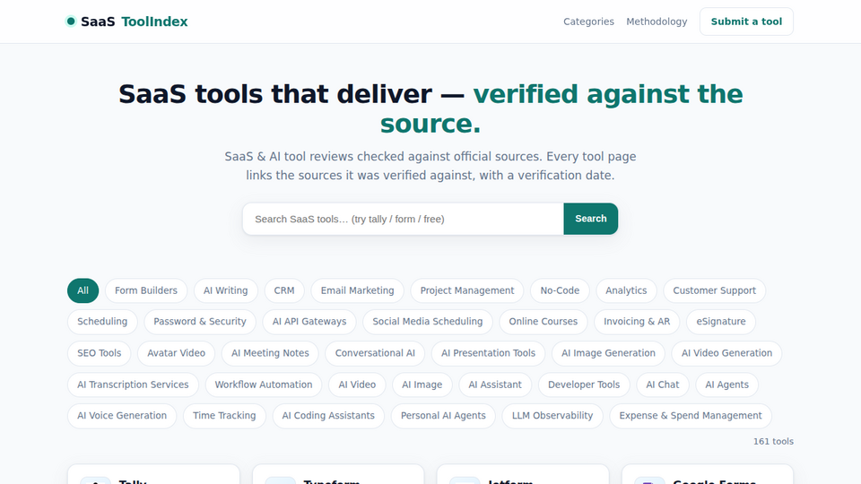Filter by Email Marketing
Screen dimensions: 861x484
(x=358, y=290)
